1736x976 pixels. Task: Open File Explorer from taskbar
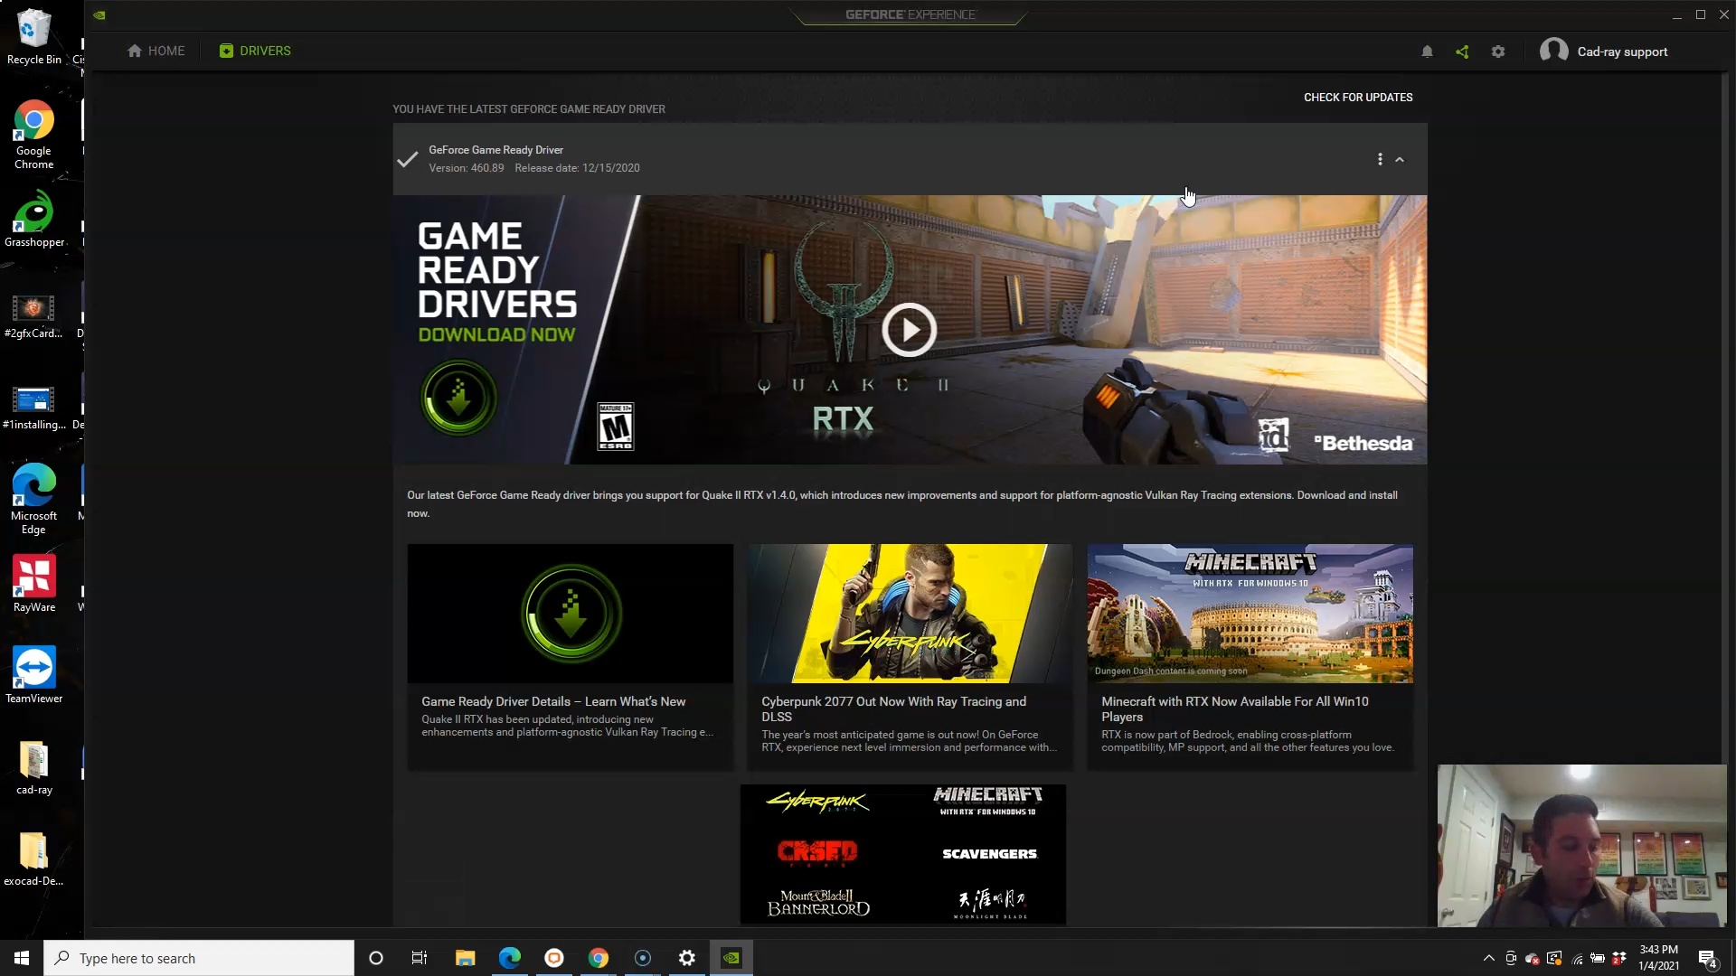[x=465, y=958]
